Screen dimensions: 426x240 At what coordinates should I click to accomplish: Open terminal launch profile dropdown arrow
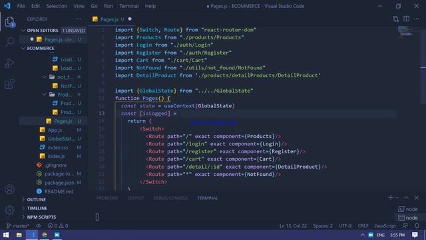tap(397, 198)
